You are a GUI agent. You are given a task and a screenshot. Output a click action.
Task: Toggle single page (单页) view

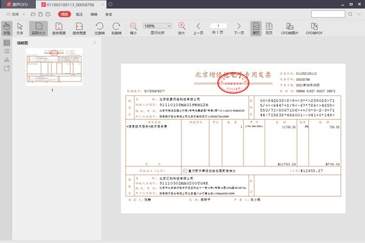click(x=256, y=29)
